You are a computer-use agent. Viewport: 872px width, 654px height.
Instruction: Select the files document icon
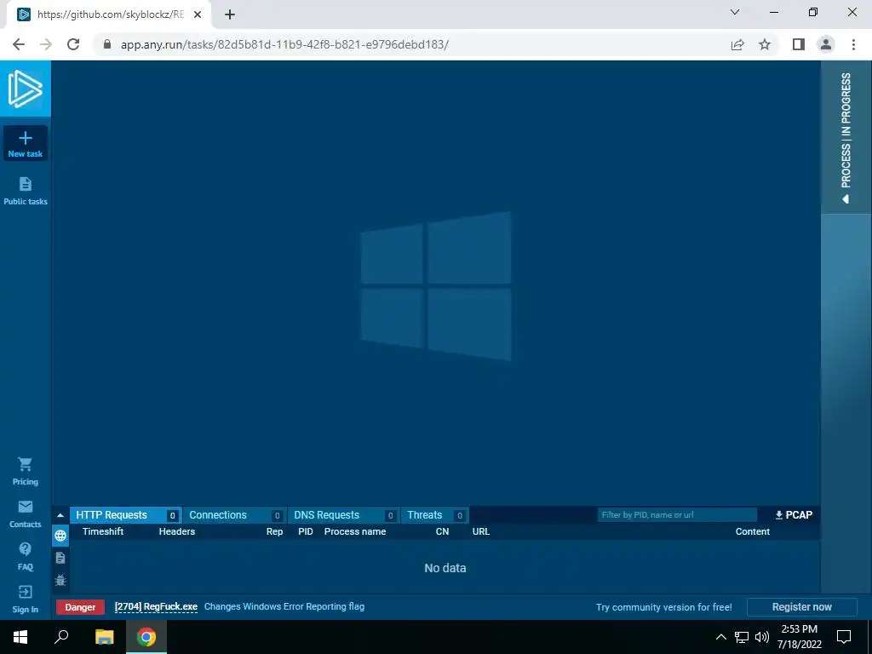click(60, 558)
